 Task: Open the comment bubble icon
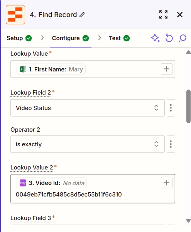[183, 38]
